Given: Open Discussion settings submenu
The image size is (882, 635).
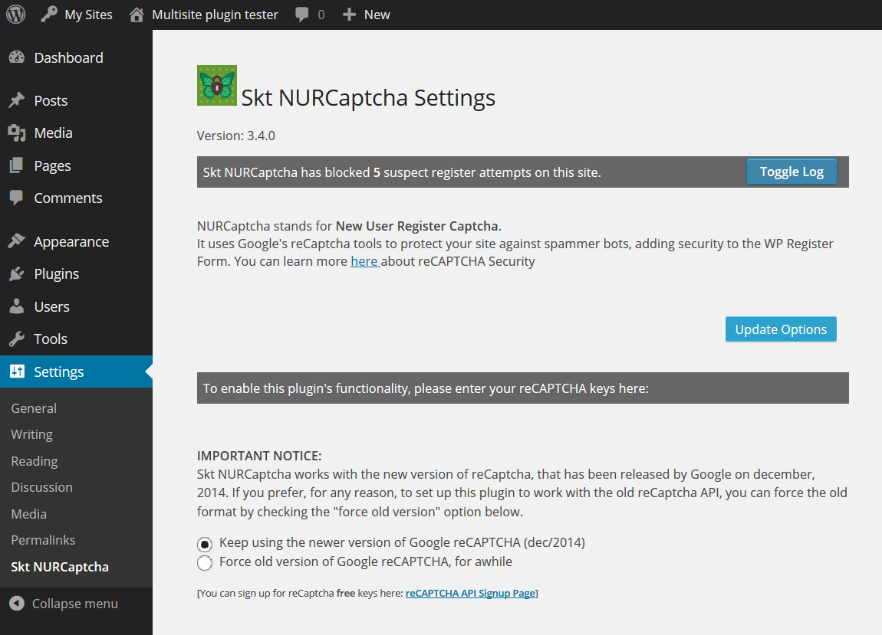Looking at the screenshot, I should [x=41, y=487].
